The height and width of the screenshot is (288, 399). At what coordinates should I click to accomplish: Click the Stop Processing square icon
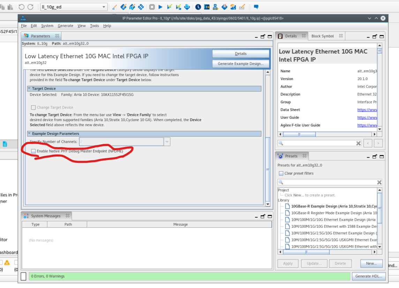(152, 7)
